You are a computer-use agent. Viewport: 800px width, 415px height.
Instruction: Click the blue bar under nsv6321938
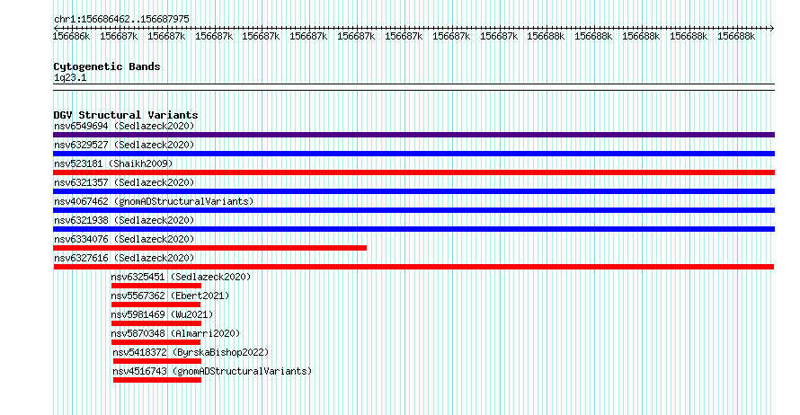(413, 229)
